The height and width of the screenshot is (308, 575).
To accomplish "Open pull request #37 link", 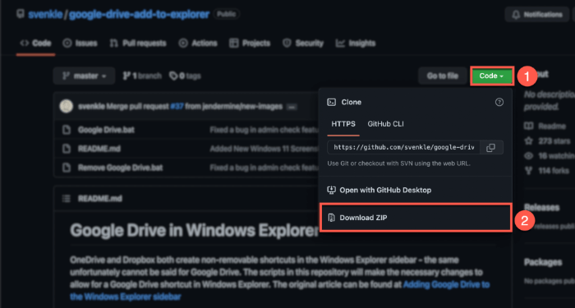I will tap(177, 107).
